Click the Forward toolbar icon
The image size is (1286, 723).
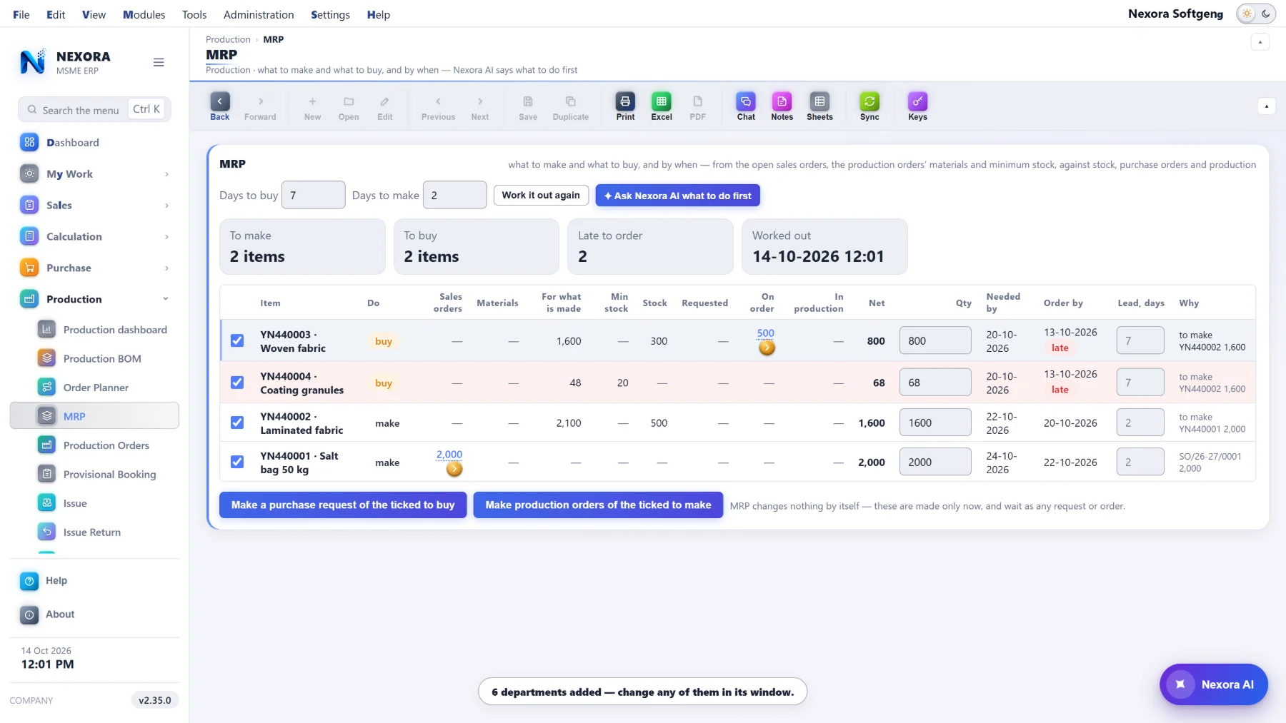(x=260, y=106)
